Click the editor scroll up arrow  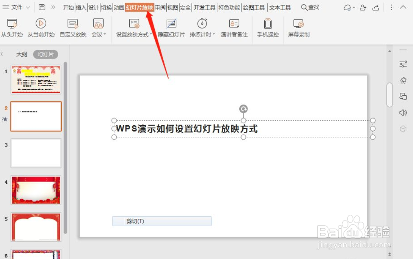389,51
